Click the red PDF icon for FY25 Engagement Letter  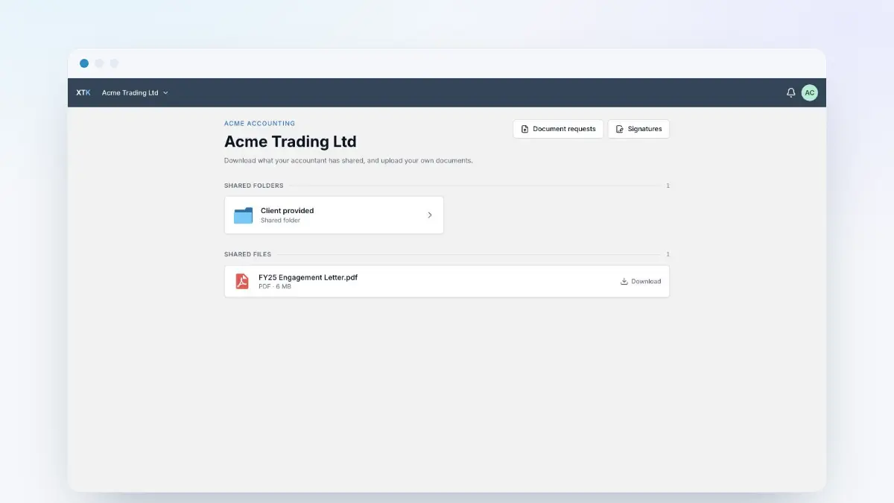click(x=242, y=281)
